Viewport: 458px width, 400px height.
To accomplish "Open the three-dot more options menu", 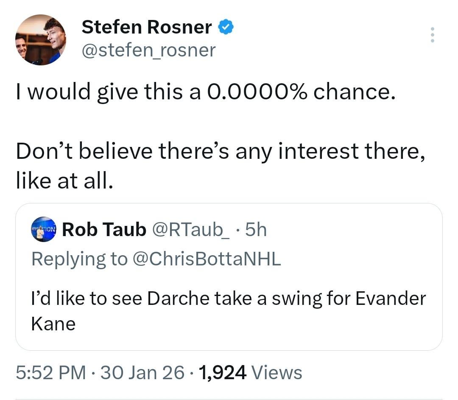I will click(432, 35).
